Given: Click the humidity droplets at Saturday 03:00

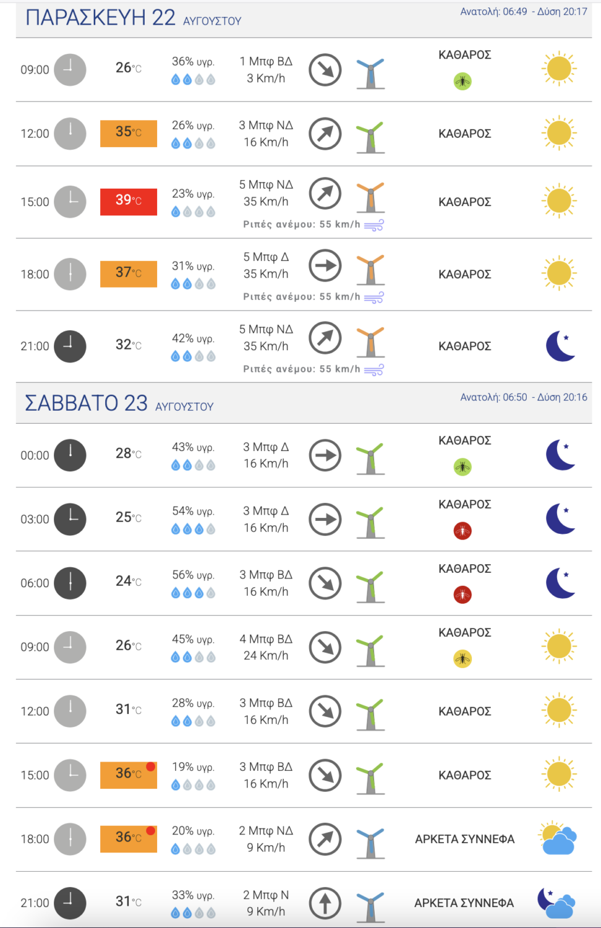Looking at the screenshot, I should point(193,529).
